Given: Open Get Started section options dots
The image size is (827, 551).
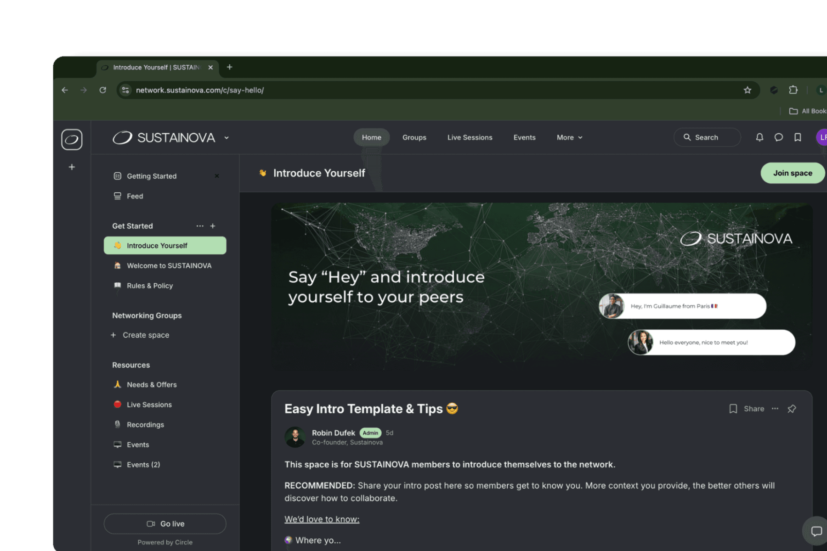Looking at the screenshot, I should pyautogui.click(x=200, y=226).
